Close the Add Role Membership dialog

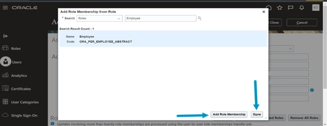pyautogui.click(x=263, y=12)
